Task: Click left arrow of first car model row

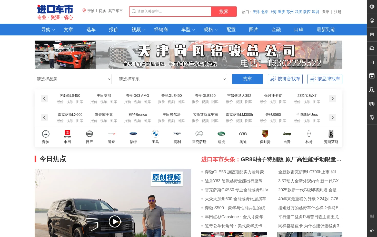Action: pyautogui.click(x=44, y=99)
